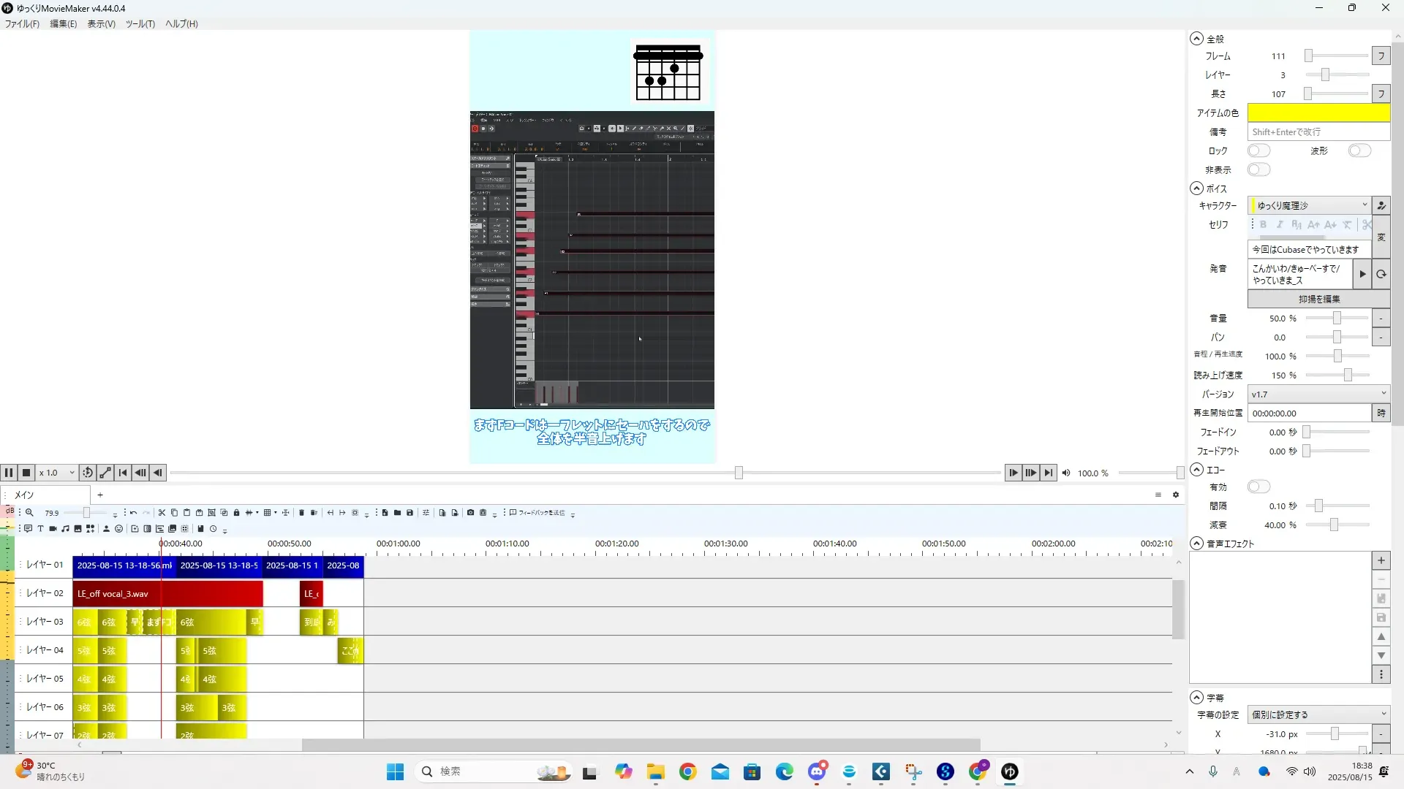Click the trash delete icon in timeline toolbar
This screenshot has height=789, width=1404.
click(x=301, y=513)
